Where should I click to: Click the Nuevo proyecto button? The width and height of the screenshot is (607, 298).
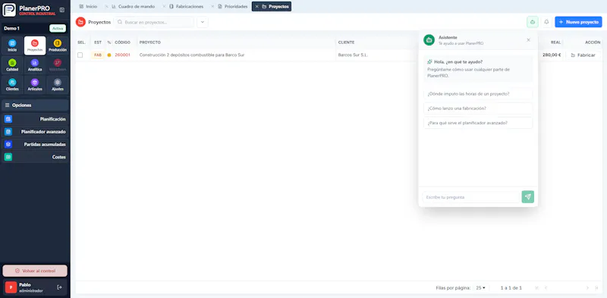578,22
